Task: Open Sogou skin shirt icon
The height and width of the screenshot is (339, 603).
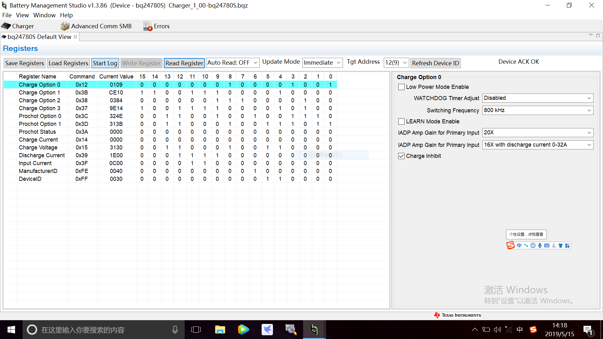Action: tap(560, 245)
